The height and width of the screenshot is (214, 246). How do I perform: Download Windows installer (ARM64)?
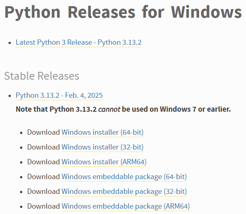click(x=104, y=162)
